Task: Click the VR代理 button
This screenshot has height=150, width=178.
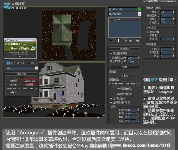Action: point(13,81)
